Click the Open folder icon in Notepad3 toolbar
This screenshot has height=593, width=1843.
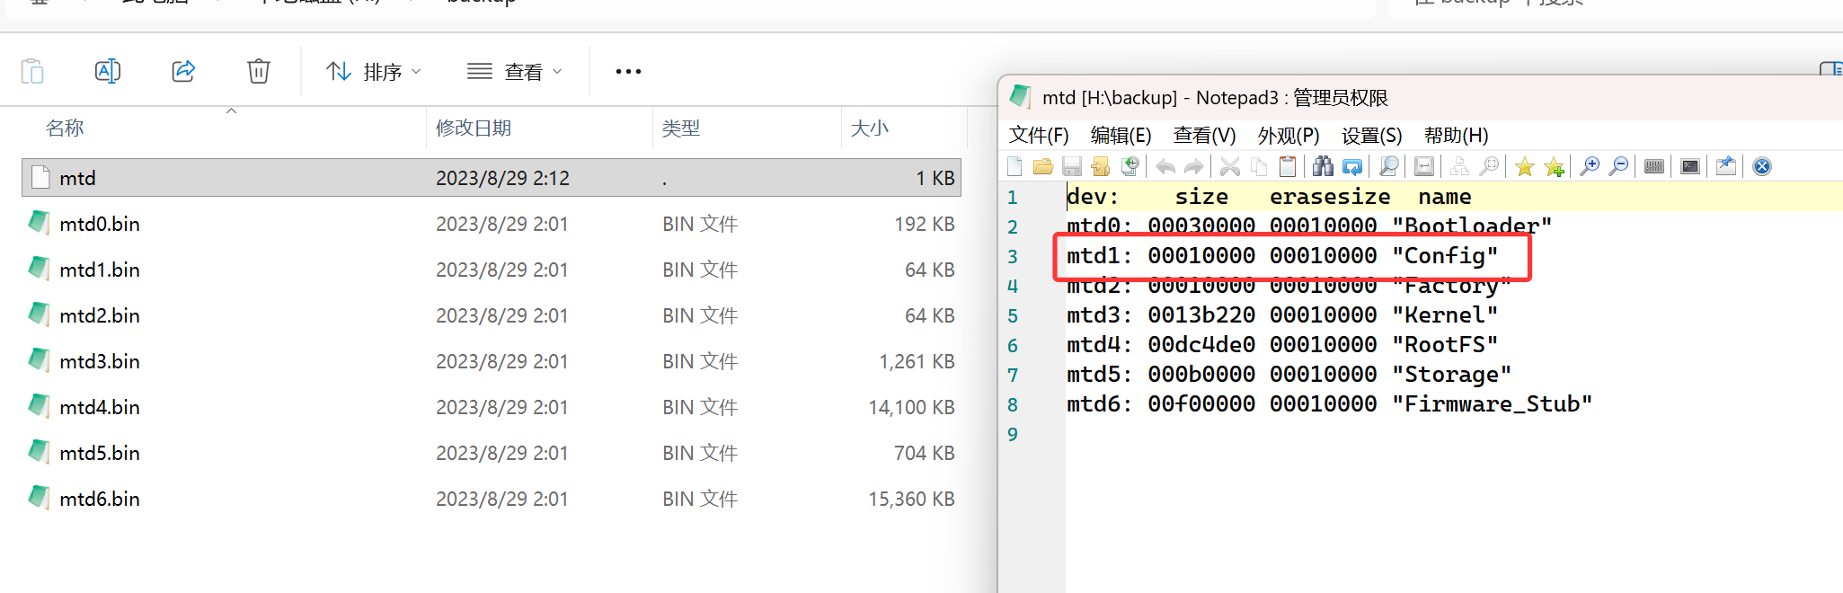(1043, 166)
